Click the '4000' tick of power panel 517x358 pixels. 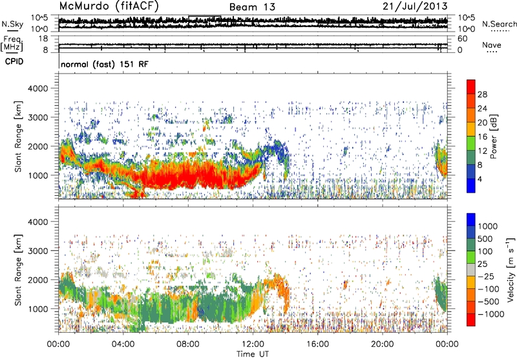(38, 89)
